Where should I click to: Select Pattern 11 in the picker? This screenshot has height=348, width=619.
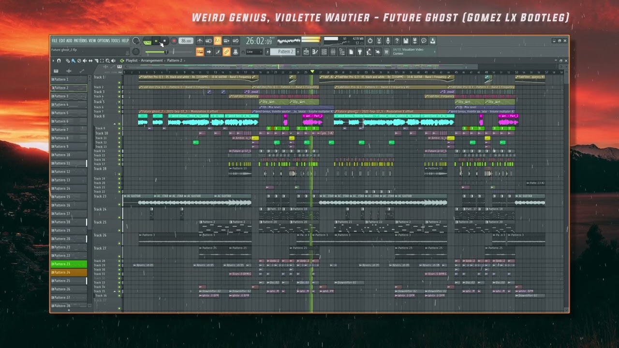[69, 163]
